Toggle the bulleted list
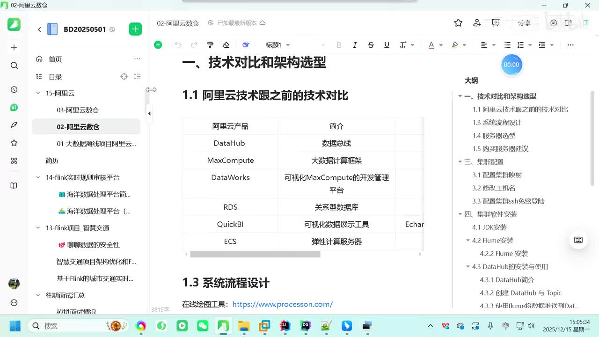This screenshot has width=599, height=337. (x=507, y=45)
